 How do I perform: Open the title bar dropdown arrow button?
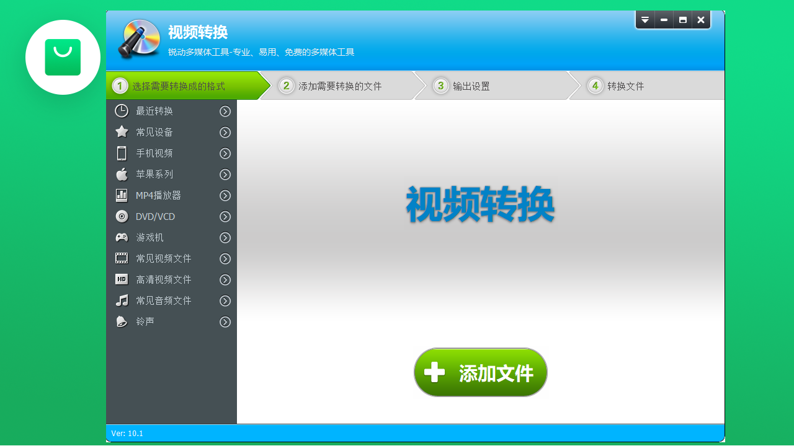point(645,19)
